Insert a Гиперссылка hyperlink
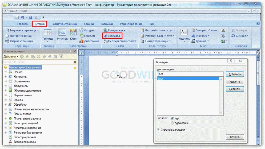This screenshot has width=265, height=149. (x=114, y=30)
